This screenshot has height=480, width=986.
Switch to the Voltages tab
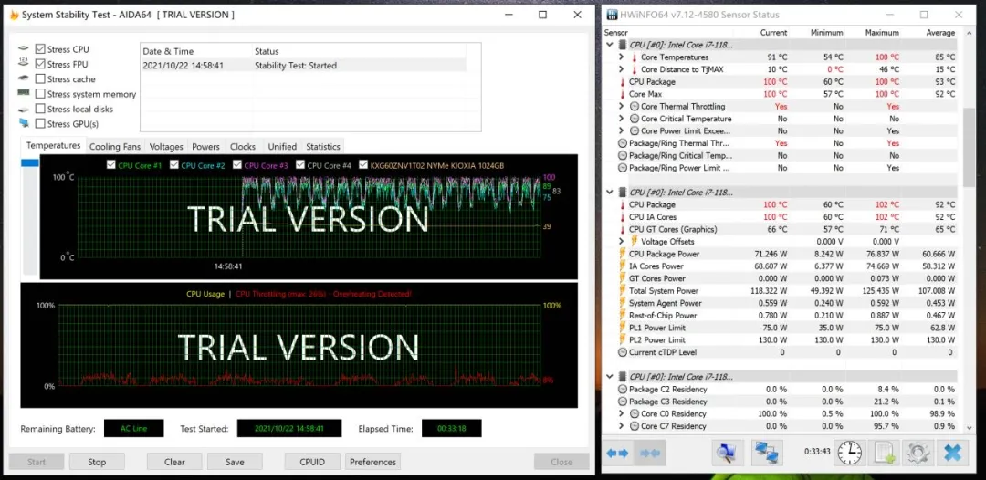[166, 146]
